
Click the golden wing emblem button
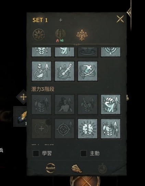click(x=77, y=168)
